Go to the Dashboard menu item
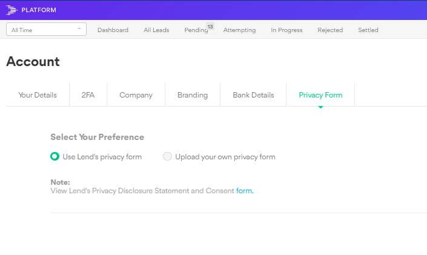427x255 pixels. pos(113,30)
